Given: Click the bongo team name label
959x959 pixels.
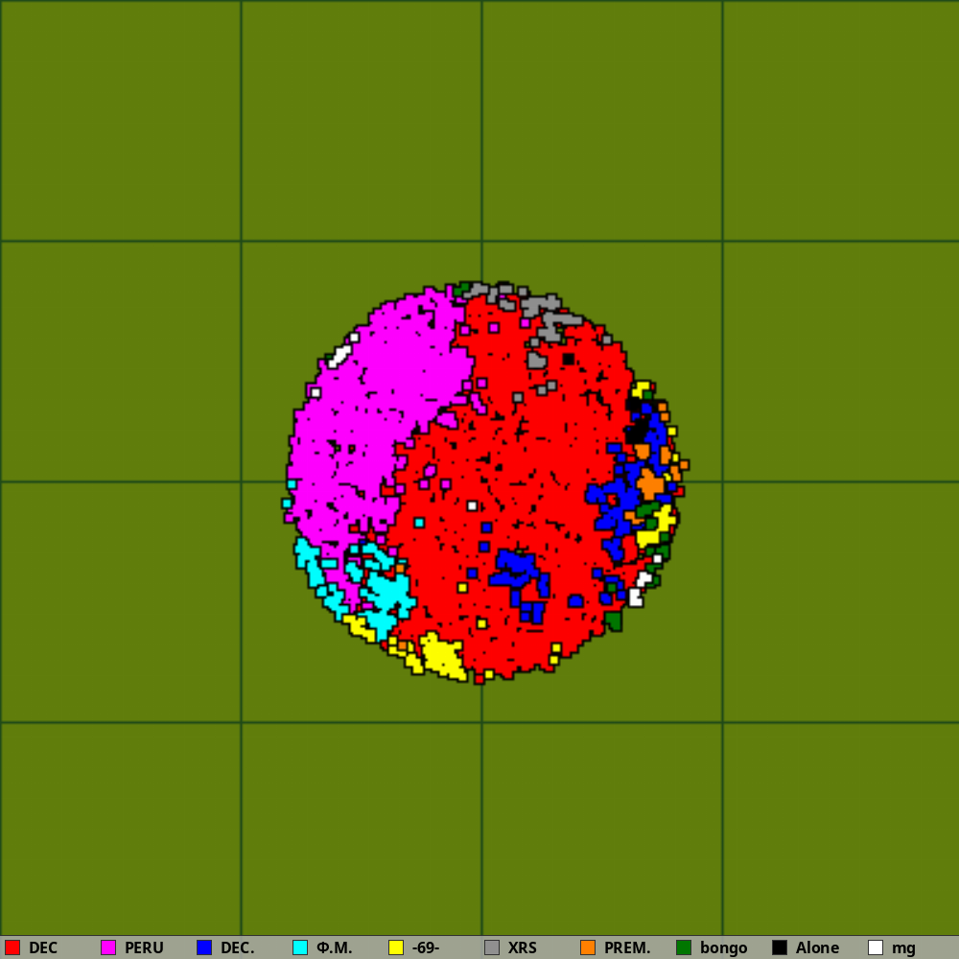Looking at the screenshot, I should (723, 947).
